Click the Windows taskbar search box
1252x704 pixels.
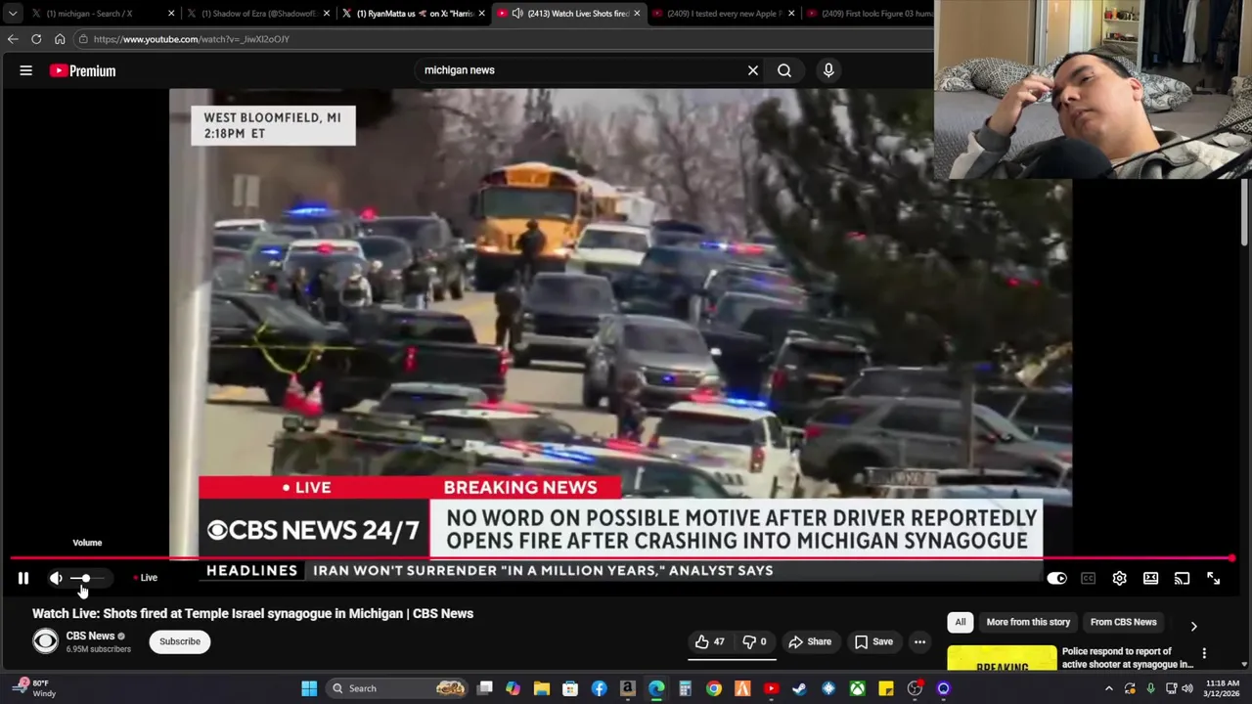pyautogui.click(x=398, y=688)
